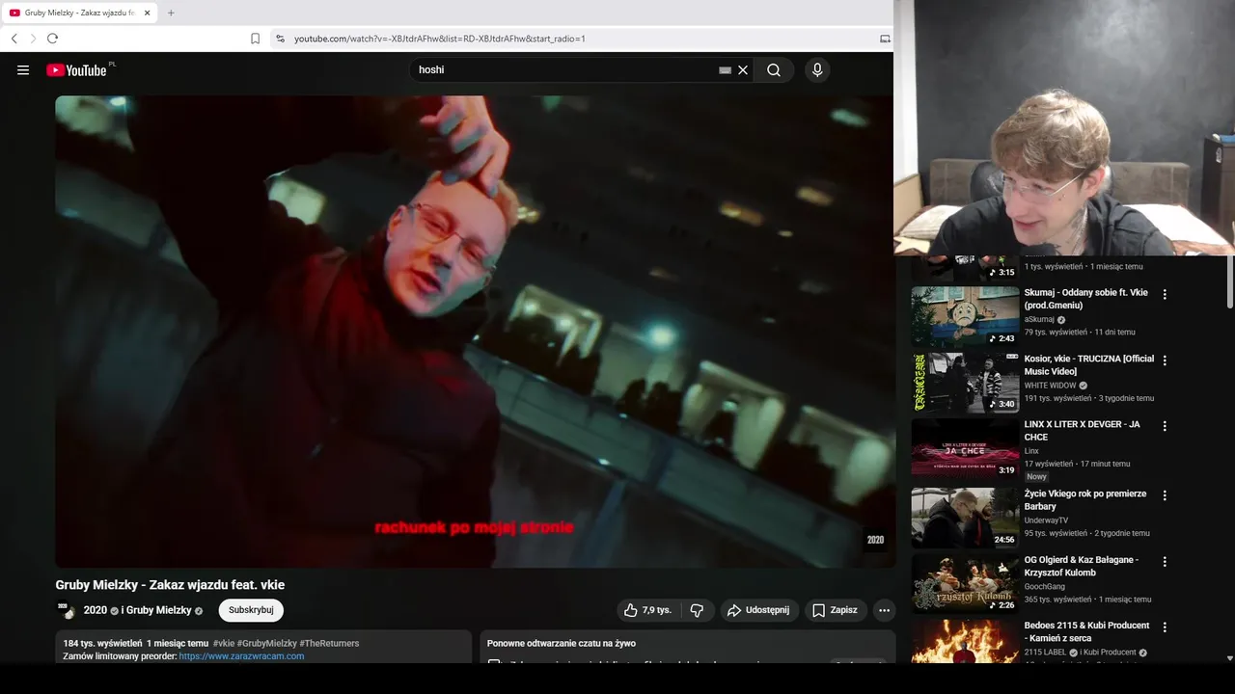1235x694 pixels.
Task: Go to the YouTube home logo
Action: 76,70
